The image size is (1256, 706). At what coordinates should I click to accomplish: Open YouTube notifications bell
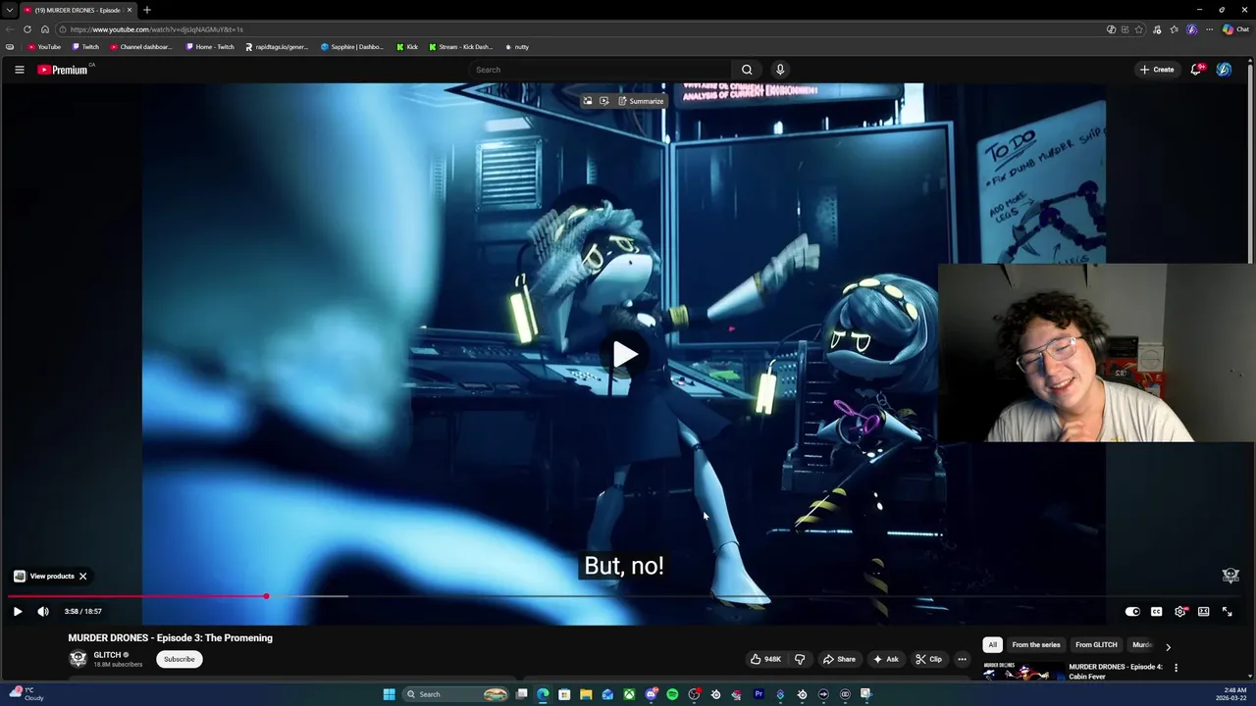[x=1196, y=70]
